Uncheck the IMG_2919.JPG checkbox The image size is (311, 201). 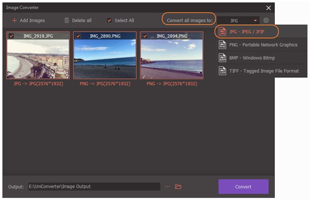(x=11, y=36)
